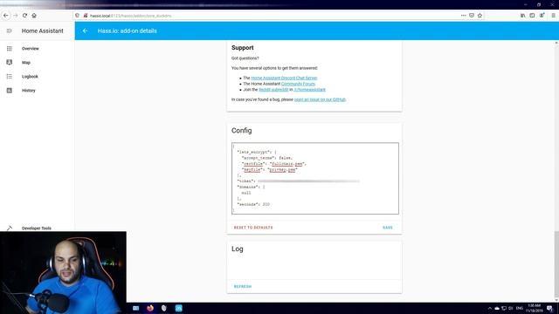Open Firefox library icon
559x314 pixels.
point(522,16)
